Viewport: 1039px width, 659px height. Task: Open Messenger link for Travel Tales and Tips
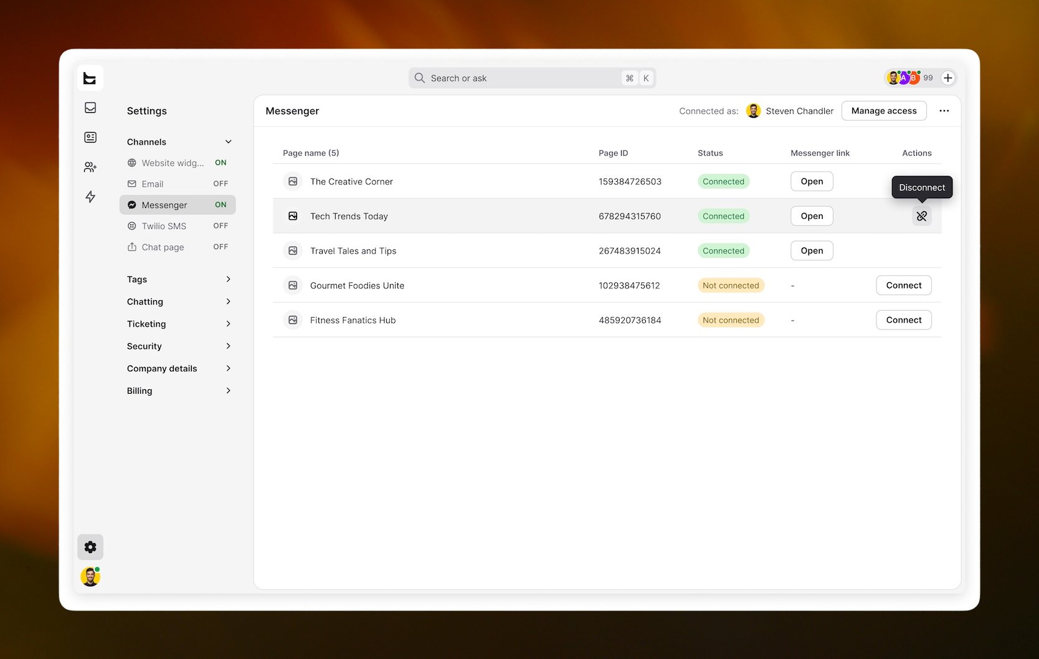[812, 250]
